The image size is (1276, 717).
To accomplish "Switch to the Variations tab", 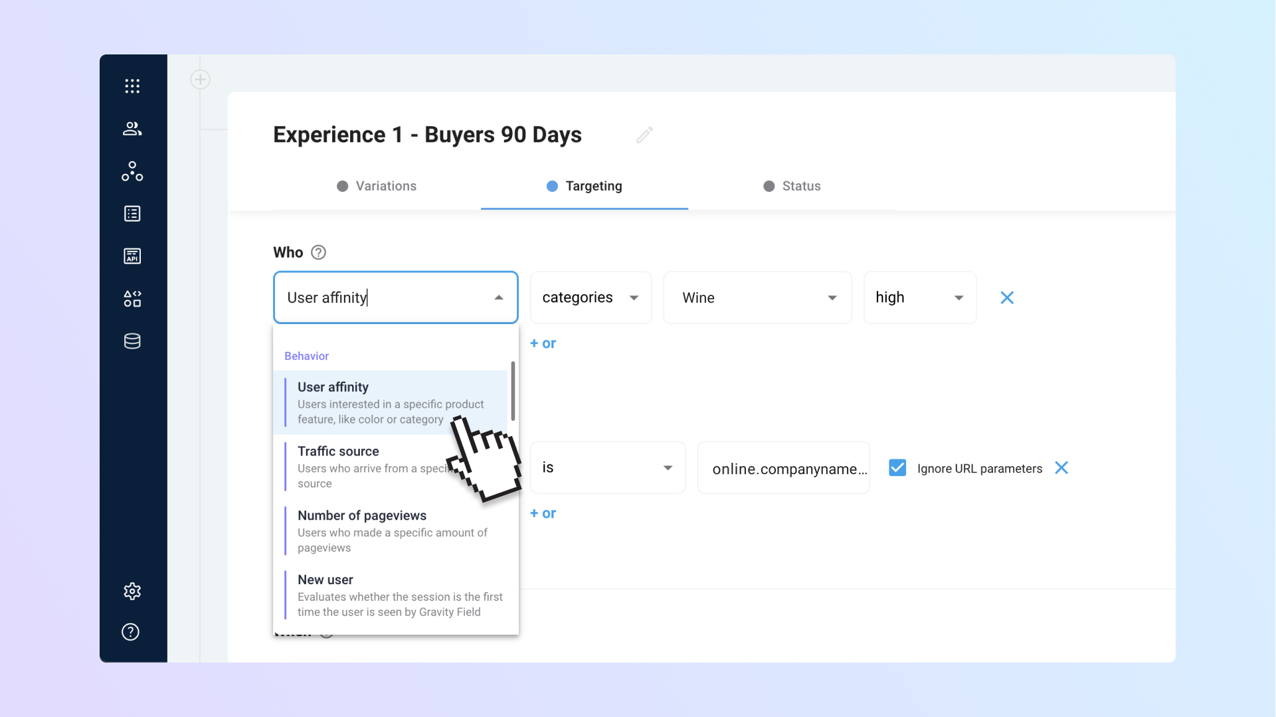I will point(377,186).
